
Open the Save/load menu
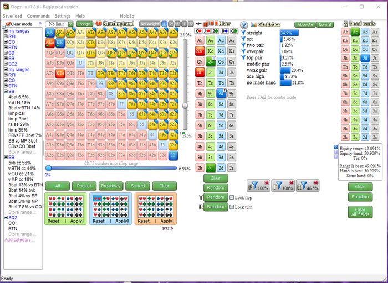(12, 16)
